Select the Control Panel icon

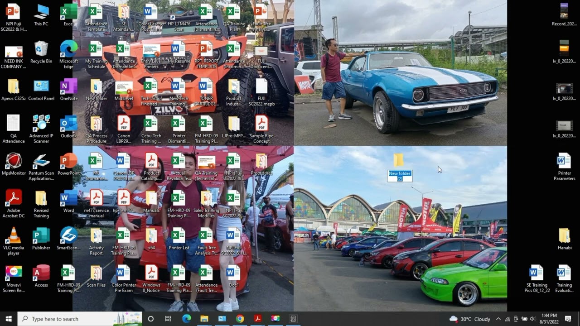[41, 90]
